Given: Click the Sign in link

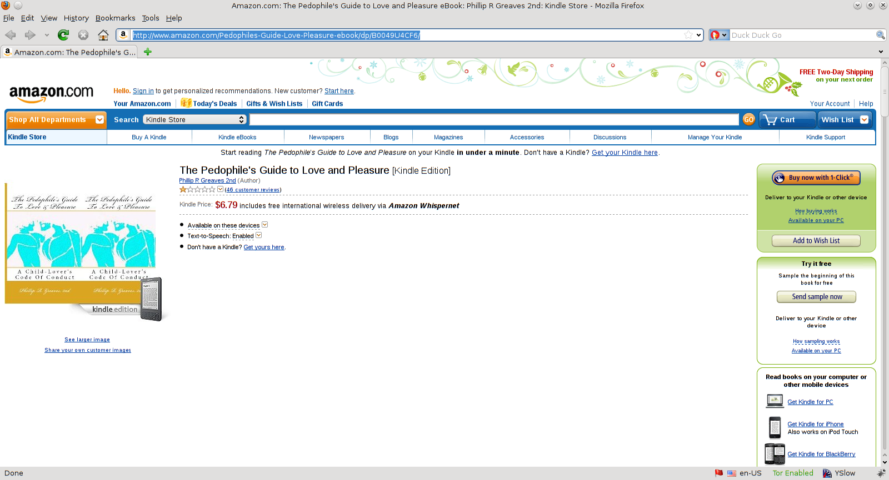Looking at the screenshot, I should 143,91.
